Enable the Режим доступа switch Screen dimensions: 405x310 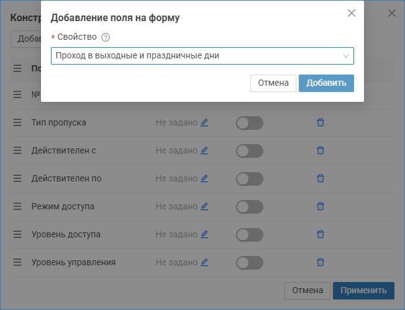[249, 207]
